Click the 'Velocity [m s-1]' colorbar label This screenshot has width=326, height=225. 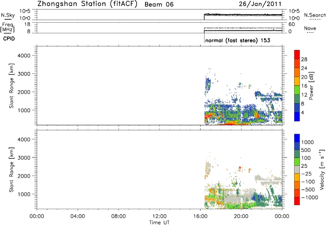click(322, 169)
